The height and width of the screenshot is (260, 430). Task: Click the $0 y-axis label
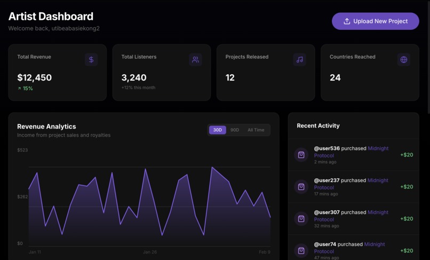[x=20, y=243]
